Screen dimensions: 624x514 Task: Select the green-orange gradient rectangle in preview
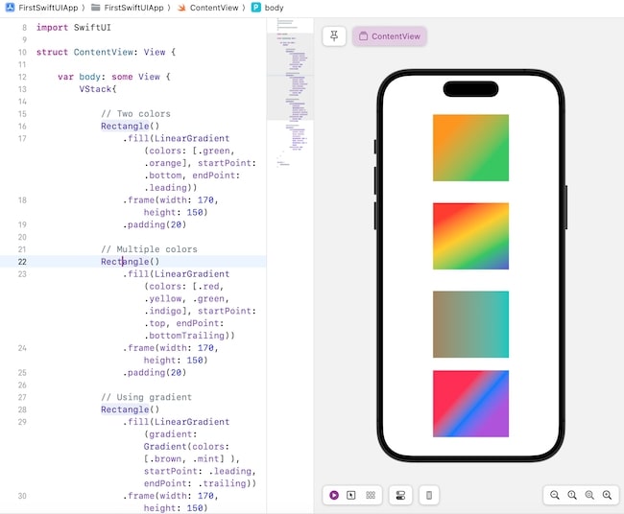[470, 148]
